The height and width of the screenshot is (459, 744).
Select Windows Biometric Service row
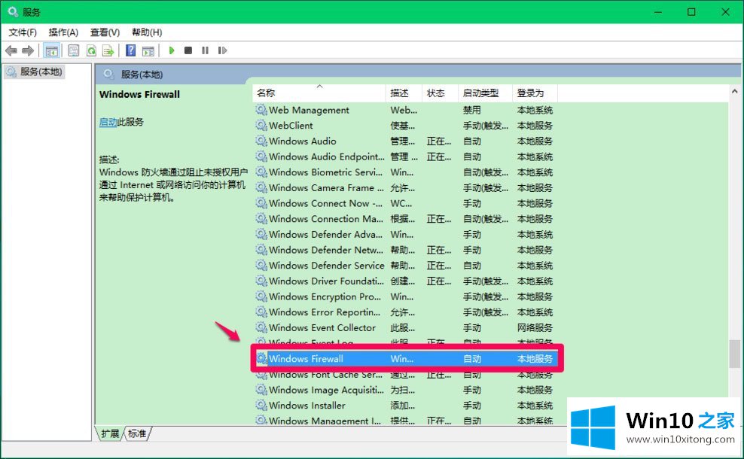coord(404,172)
